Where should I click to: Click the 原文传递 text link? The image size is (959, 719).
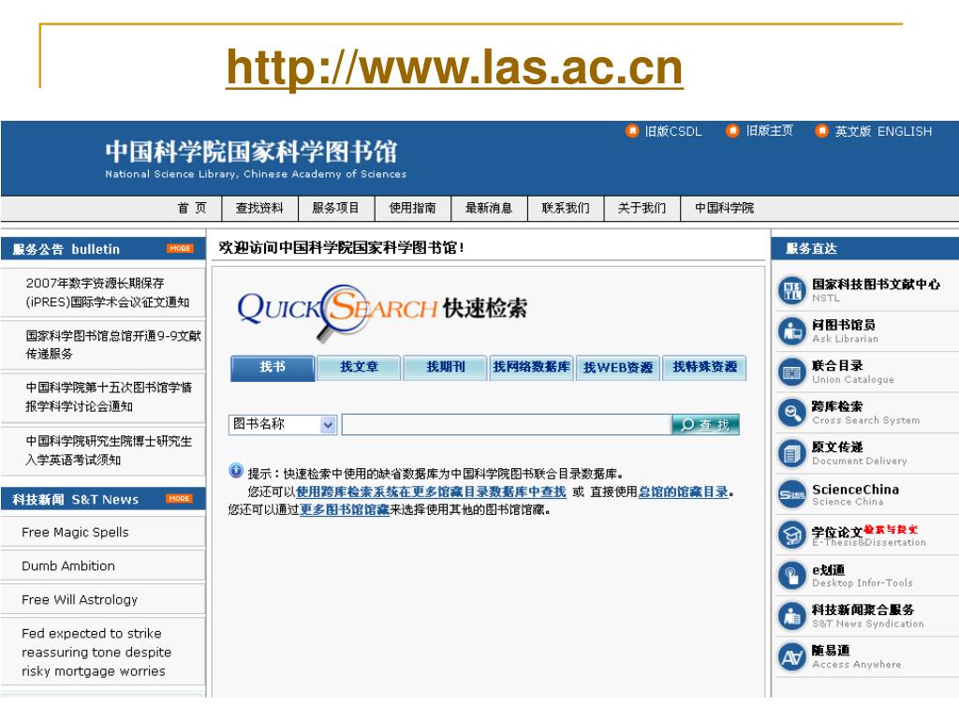pos(837,447)
